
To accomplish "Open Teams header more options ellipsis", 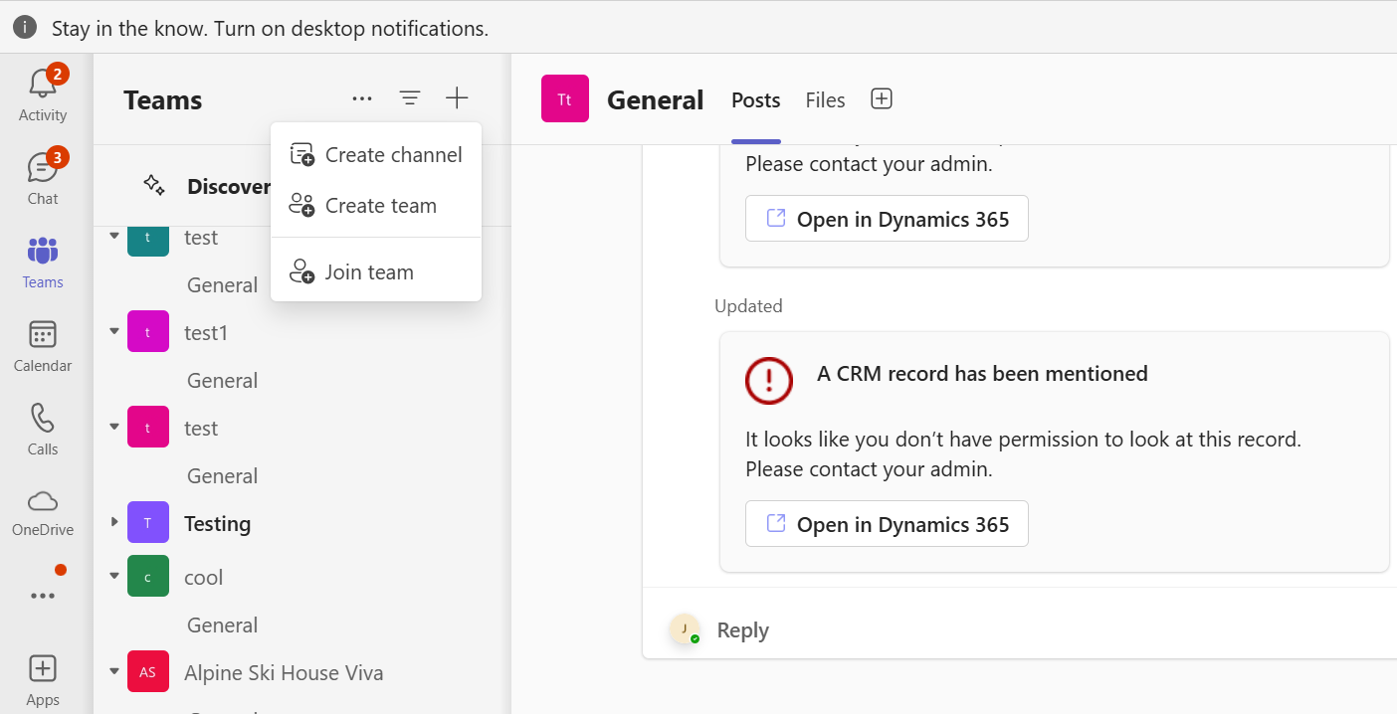I will (362, 98).
